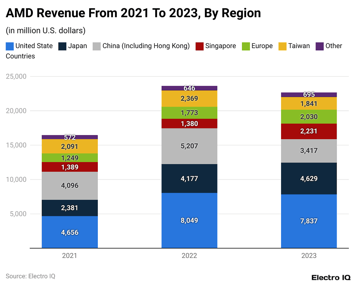The image size is (354, 286).
Task: Select the 'Europe' legend label
Action: 262,46
